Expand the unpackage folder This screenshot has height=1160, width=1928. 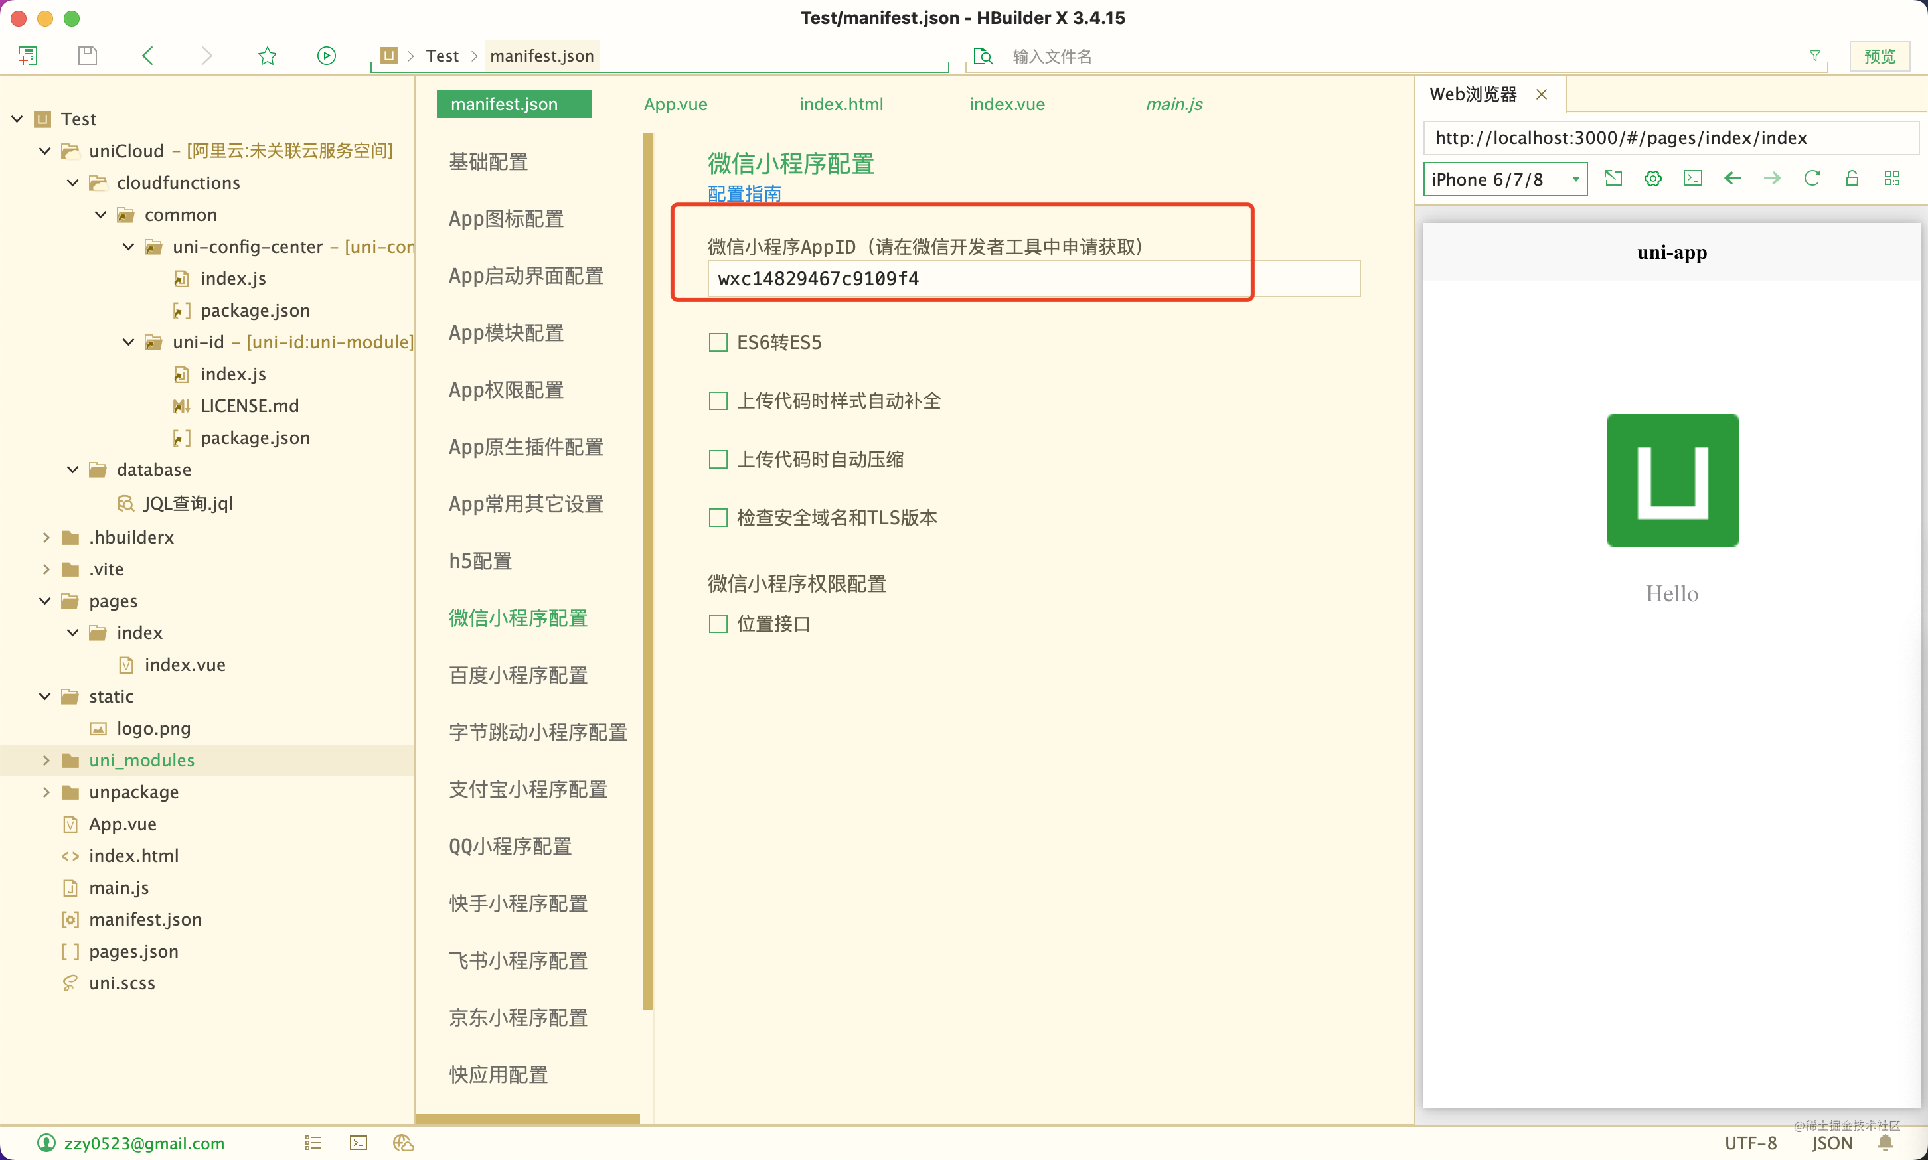point(45,792)
